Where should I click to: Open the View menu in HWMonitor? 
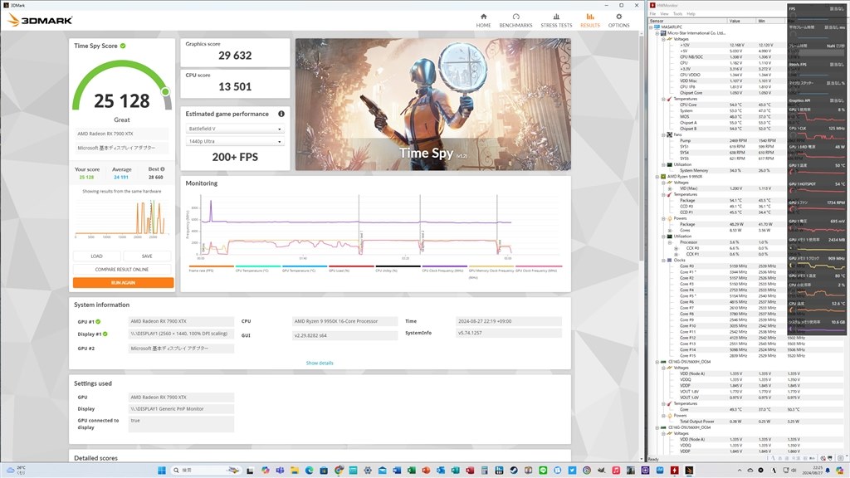click(x=665, y=13)
